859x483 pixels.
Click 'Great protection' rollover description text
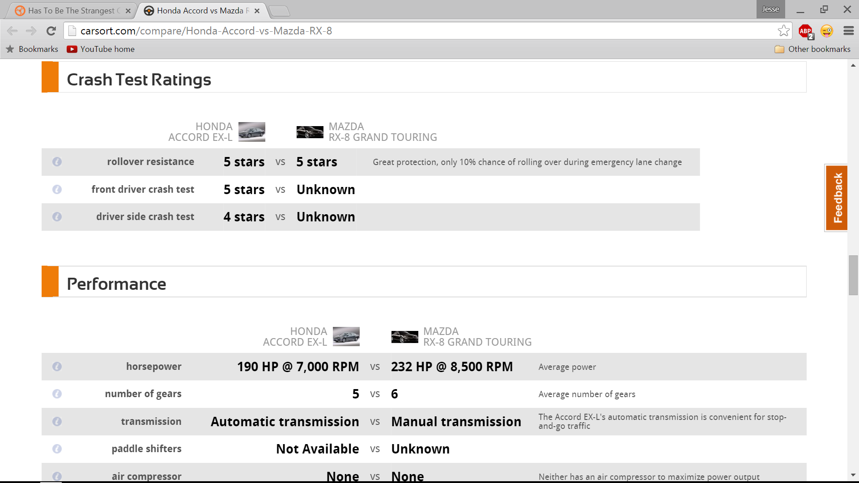point(527,162)
